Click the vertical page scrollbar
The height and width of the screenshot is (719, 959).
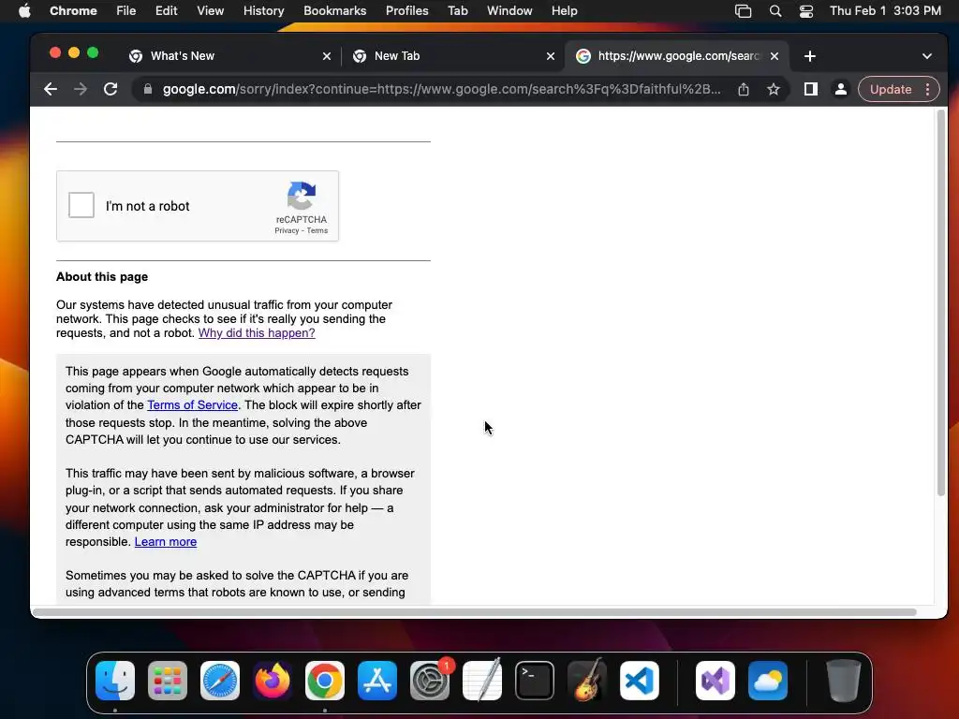pos(940,303)
